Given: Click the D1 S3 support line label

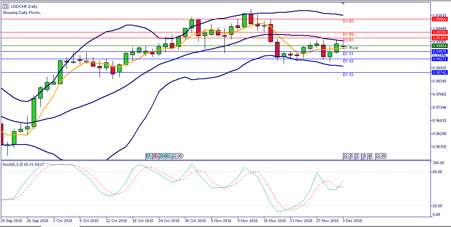Looking at the screenshot, I should pyautogui.click(x=348, y=75).
